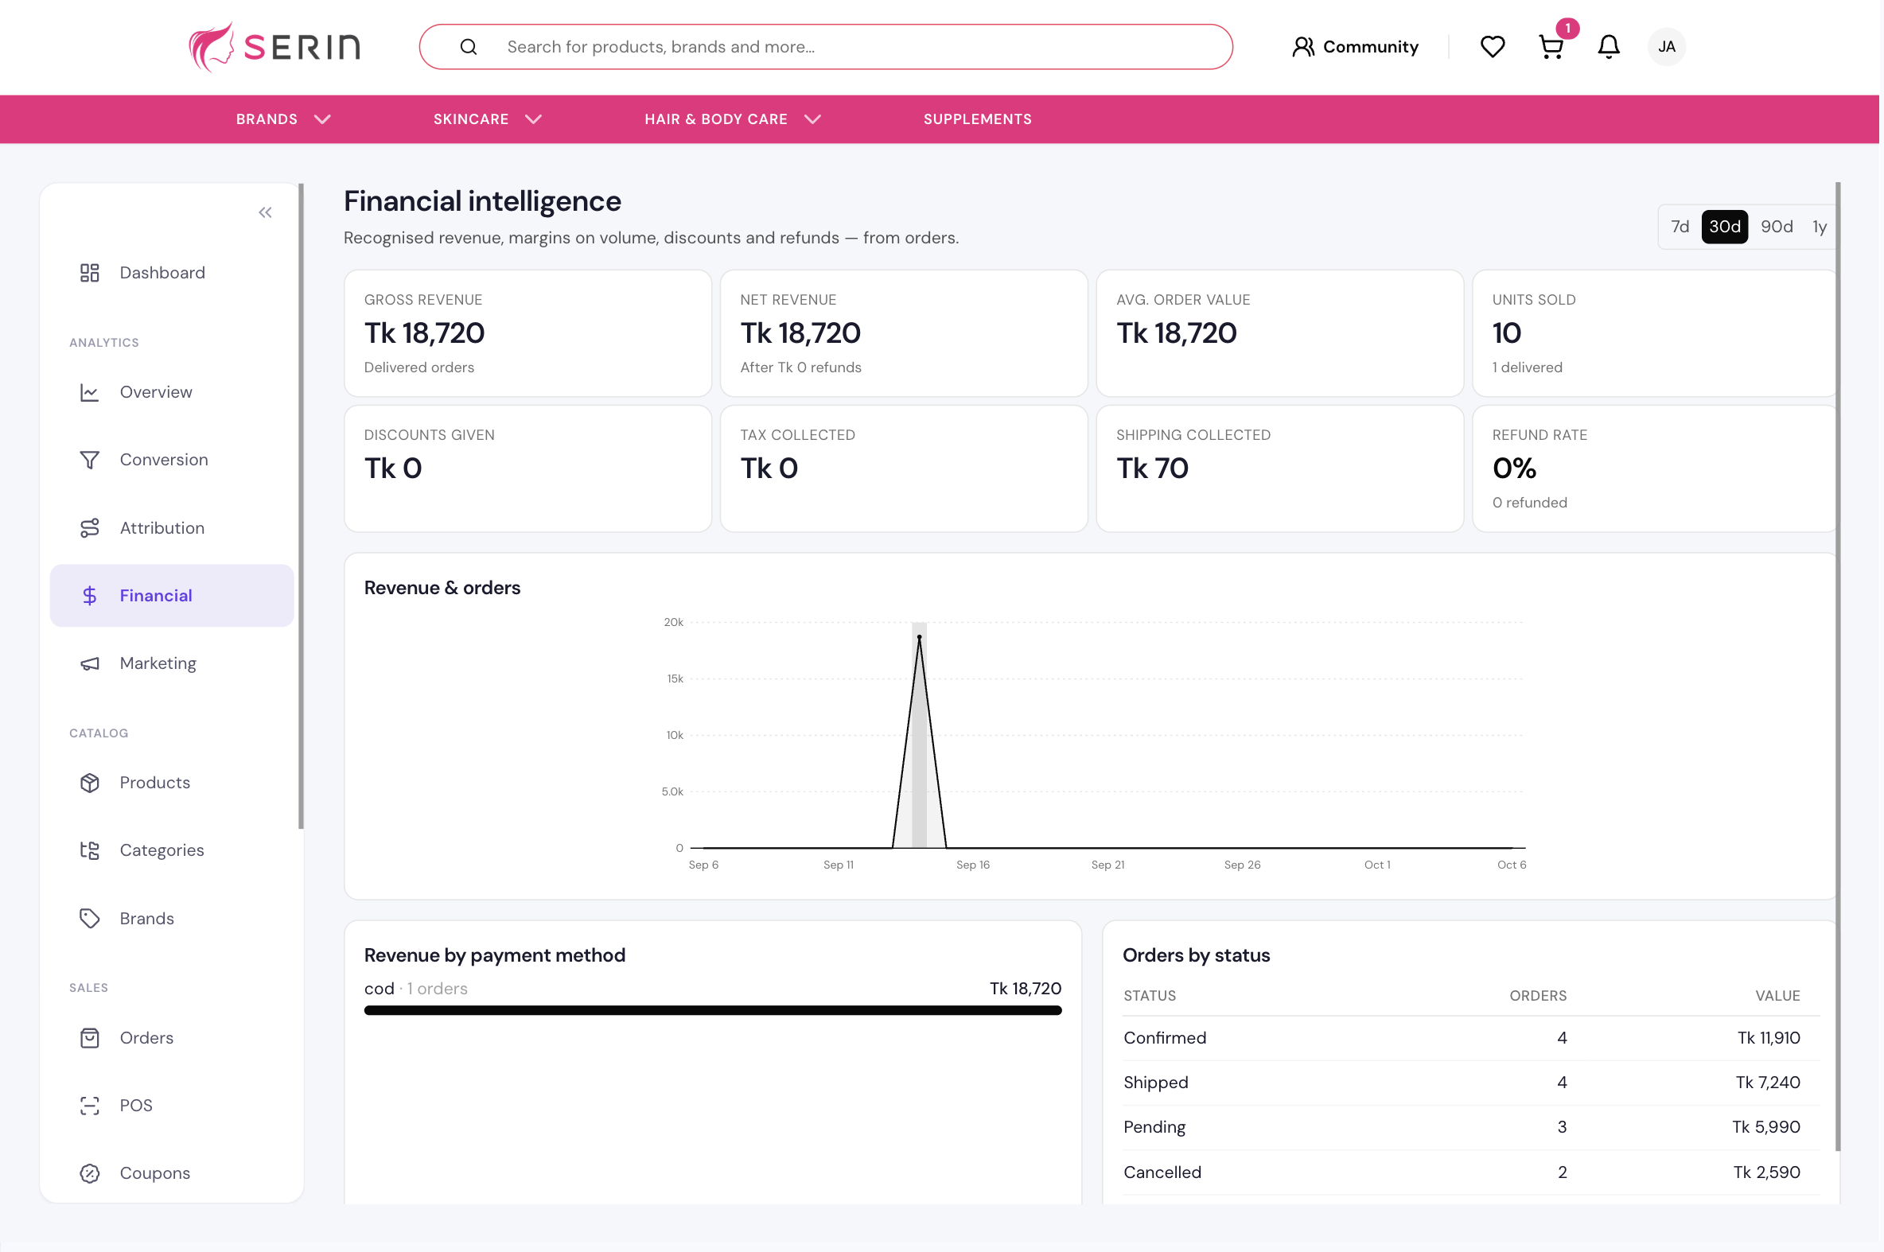Collapse the sidebar with double-chevron icon
Image resolution: width=1884 pixels, height=1252 pixels.
pyautogui.click(x=265, y=212)
